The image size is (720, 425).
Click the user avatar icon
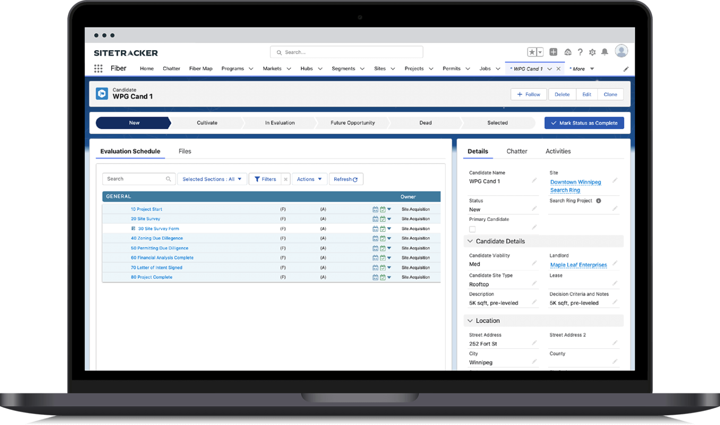pos(621,51)
